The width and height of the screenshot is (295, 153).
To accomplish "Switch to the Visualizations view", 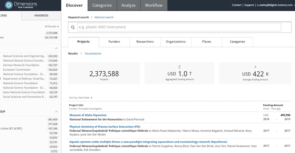I will (93, 54).
